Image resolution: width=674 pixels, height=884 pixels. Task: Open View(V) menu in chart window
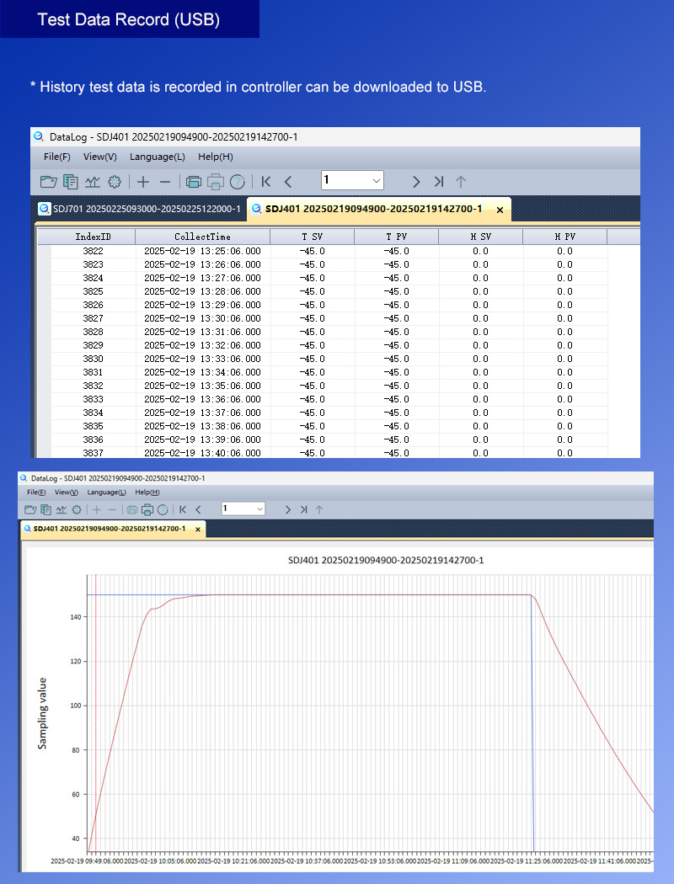pyautogui.click(x=67, y=492)
